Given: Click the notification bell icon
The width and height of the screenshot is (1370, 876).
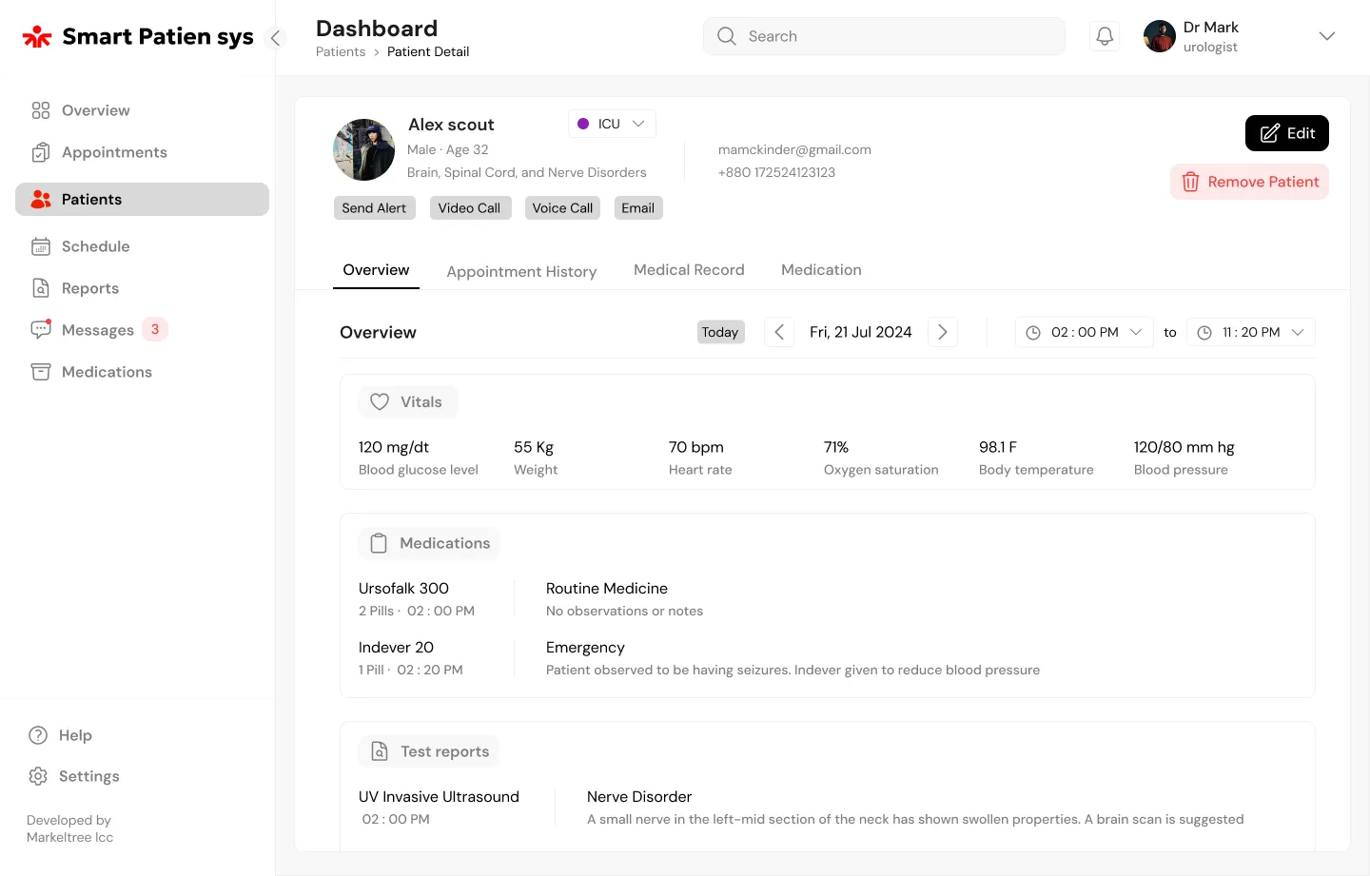Looking at the screenshot, I should [1104, 36].
